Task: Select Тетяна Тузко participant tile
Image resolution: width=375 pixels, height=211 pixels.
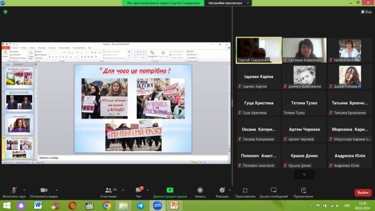Action: 304,103
